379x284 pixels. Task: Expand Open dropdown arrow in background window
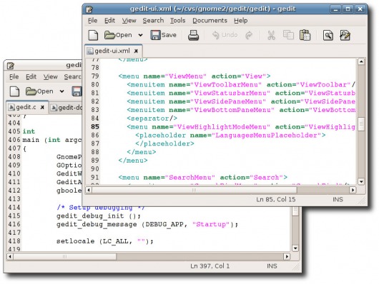click(x=62, y=91)
